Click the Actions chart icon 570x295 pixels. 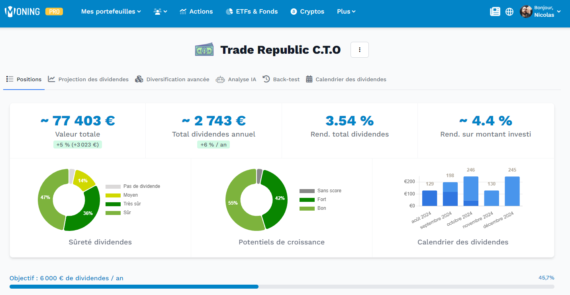(x=183, y=12)
